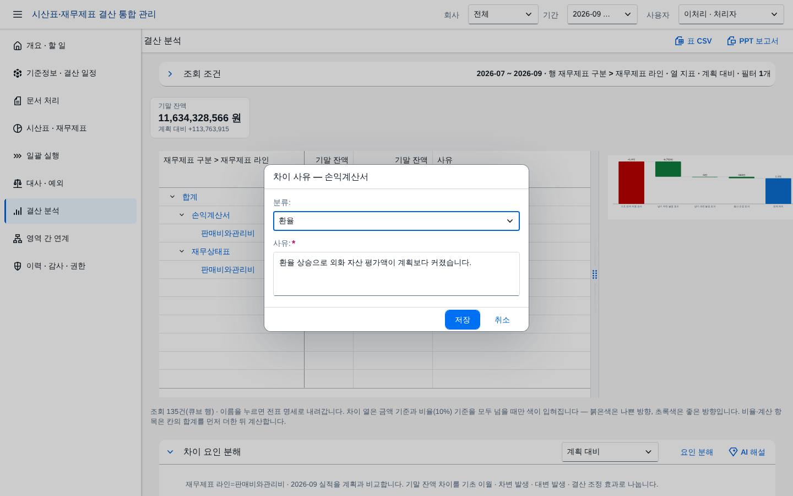Click the 사유 column header
Screen dimensions: 793x496
tap(445, 160)
